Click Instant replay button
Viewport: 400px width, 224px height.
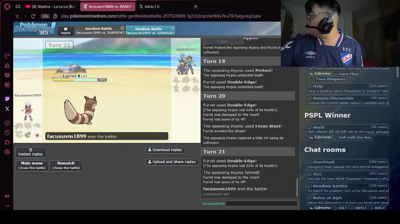(31, 152)
